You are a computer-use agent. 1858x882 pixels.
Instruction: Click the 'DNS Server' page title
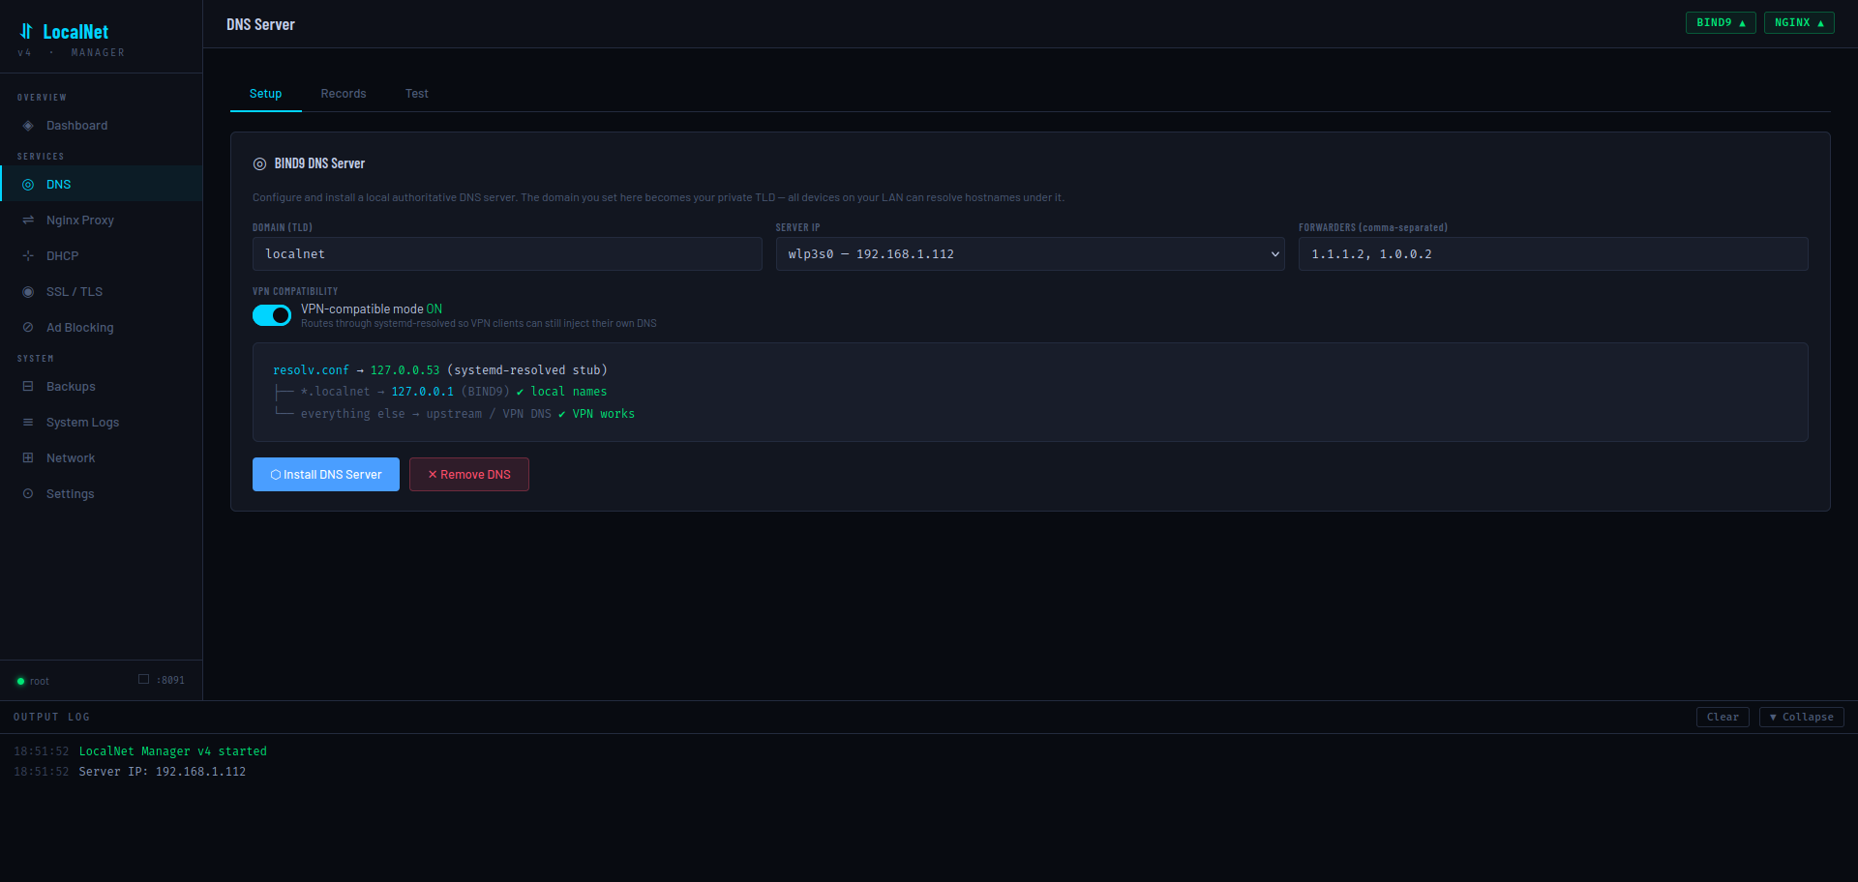[x=260, y=24]
